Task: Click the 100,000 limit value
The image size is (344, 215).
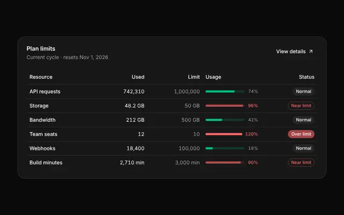Action: [189, 148]
